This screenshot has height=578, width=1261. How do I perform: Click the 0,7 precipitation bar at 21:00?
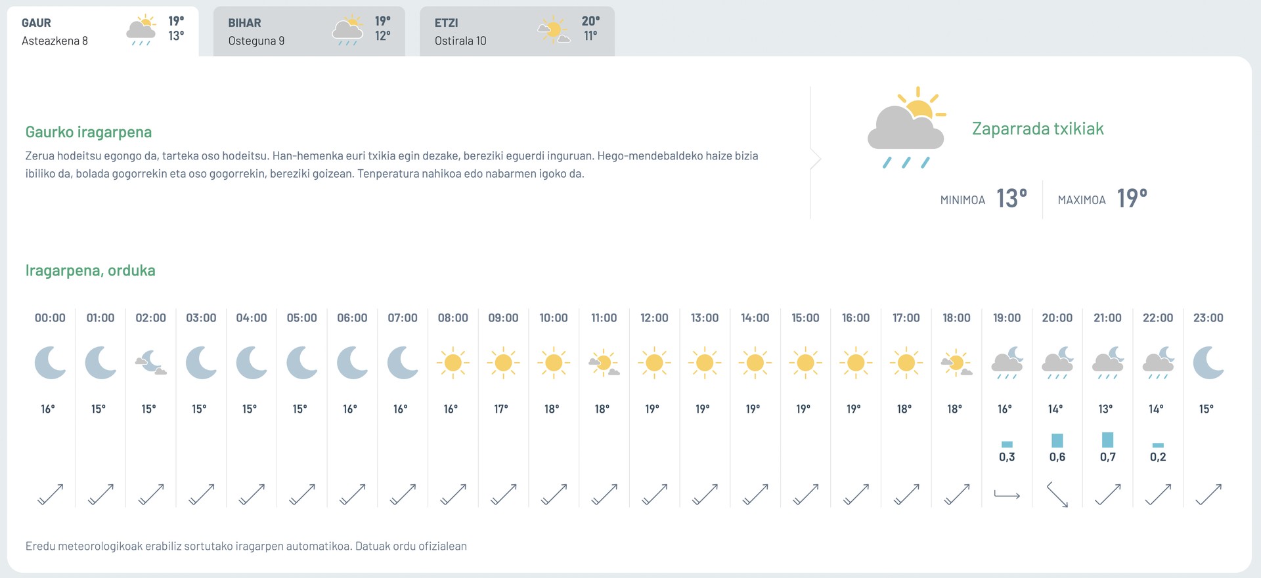[1108, 440]
